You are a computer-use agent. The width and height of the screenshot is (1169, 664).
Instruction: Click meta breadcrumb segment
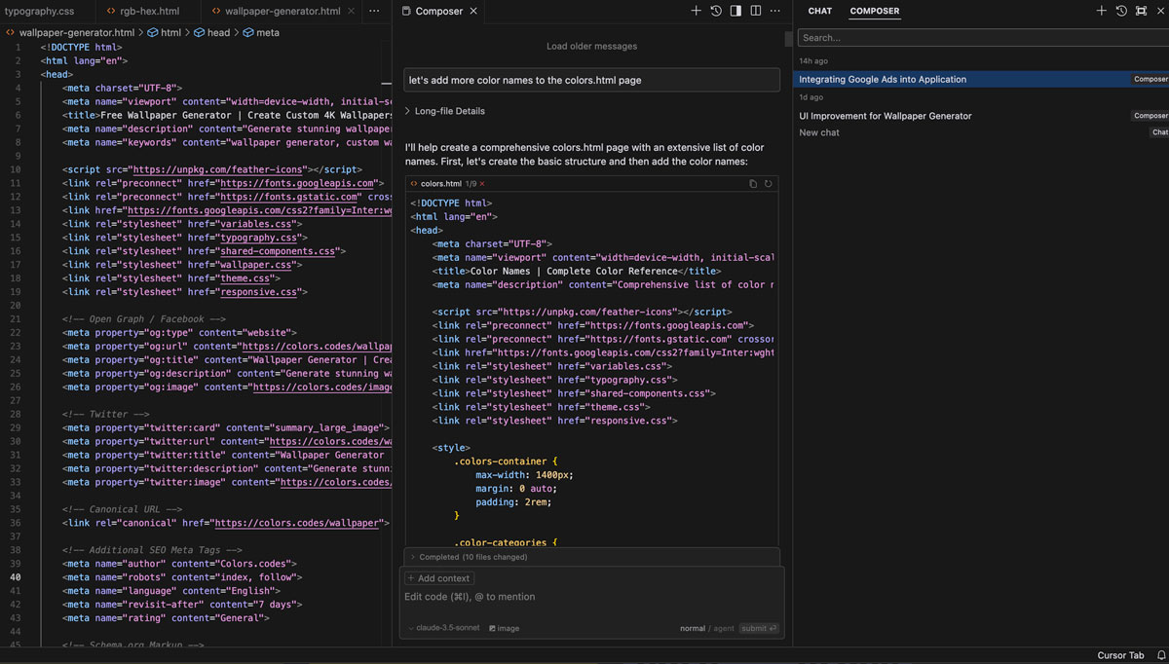click(260, 32)
